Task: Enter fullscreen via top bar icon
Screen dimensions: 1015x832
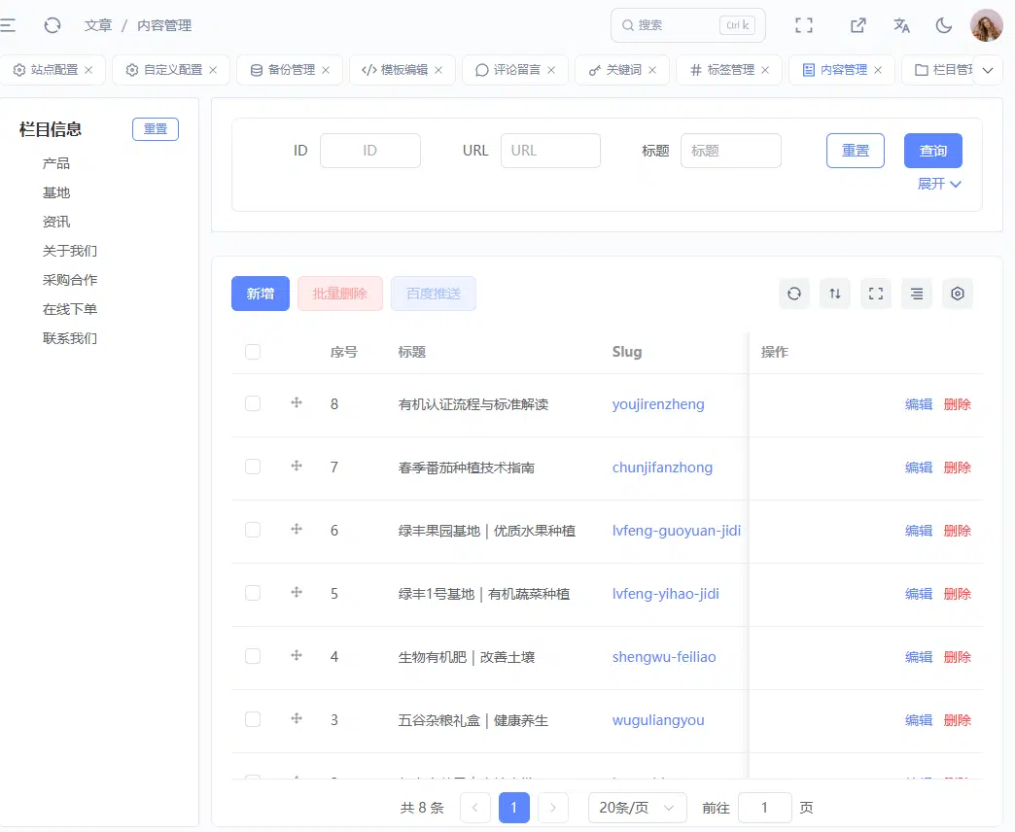Action: pos(804,25)
